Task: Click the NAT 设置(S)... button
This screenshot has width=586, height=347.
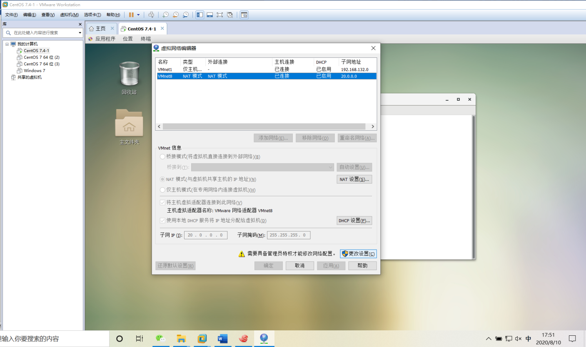Action: click(354, 179)
